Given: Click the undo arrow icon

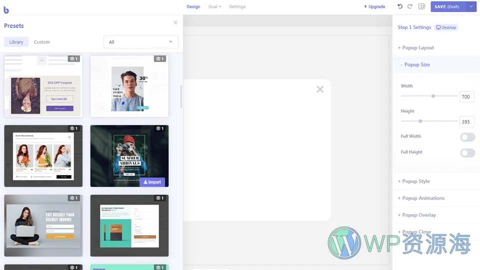Looking at the screenshot, I should [399, 6].
